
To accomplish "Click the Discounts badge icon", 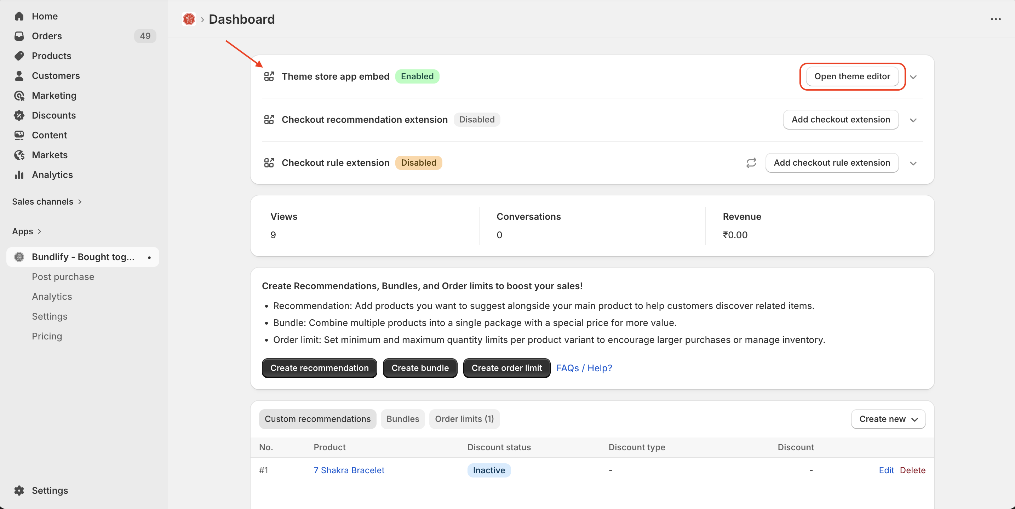I will point(19,115).
